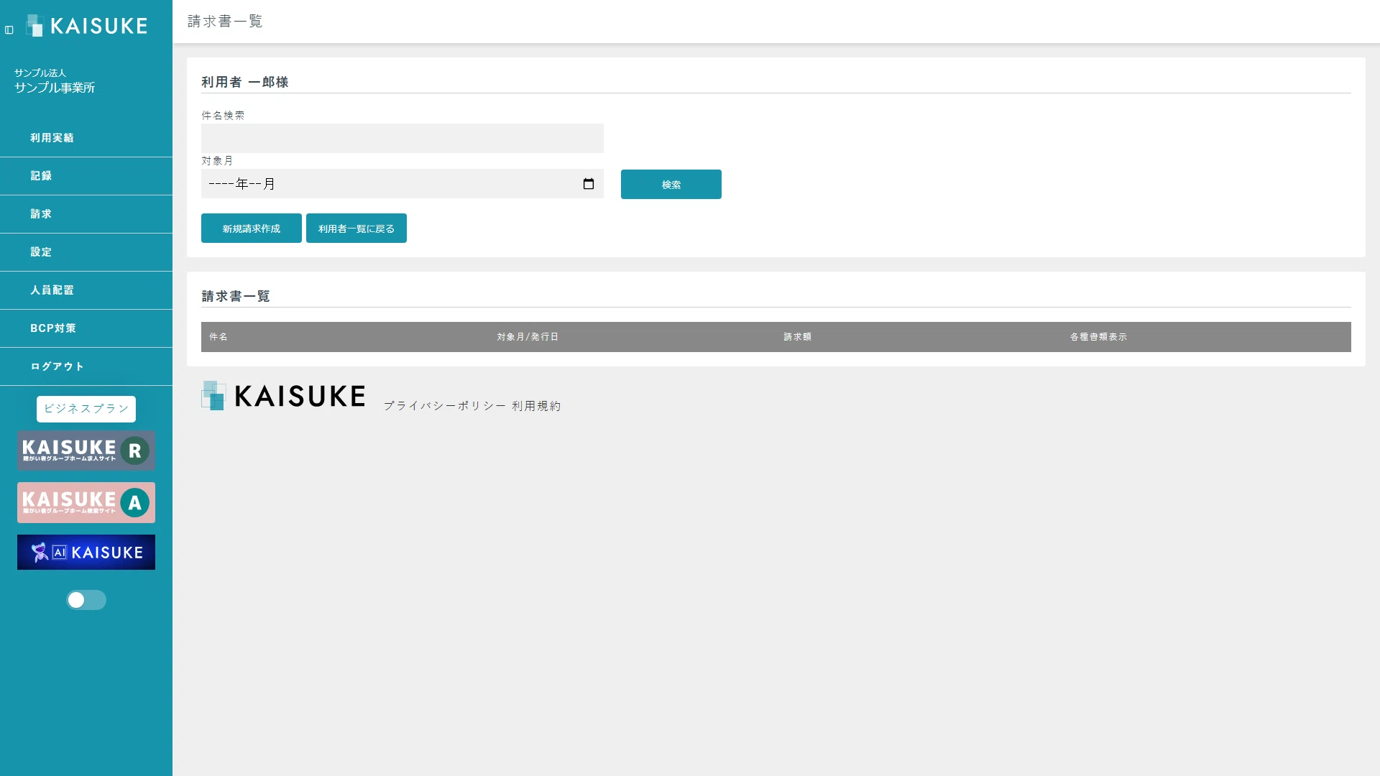Open the プライバシーポリシー link
This screenshot has width=1380, height=776.
(445, 406)
